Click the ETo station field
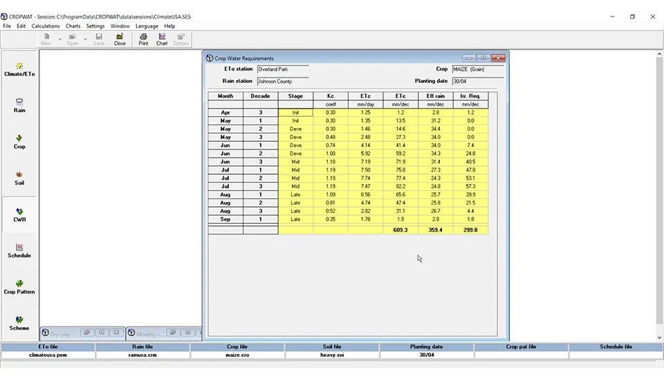The height and width of the screenshot is (379, 664). (282, 69)
